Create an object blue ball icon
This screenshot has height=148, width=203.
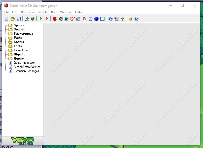96,19
